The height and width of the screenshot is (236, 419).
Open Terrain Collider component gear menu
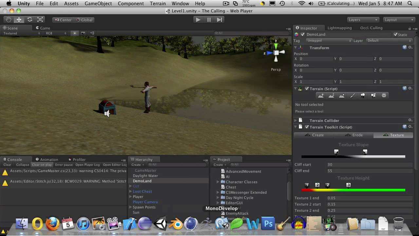point(410,120)
